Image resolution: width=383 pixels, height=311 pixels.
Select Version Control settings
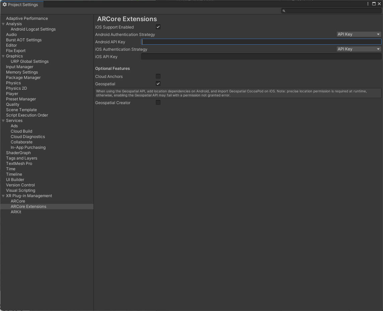coord(20,185)
